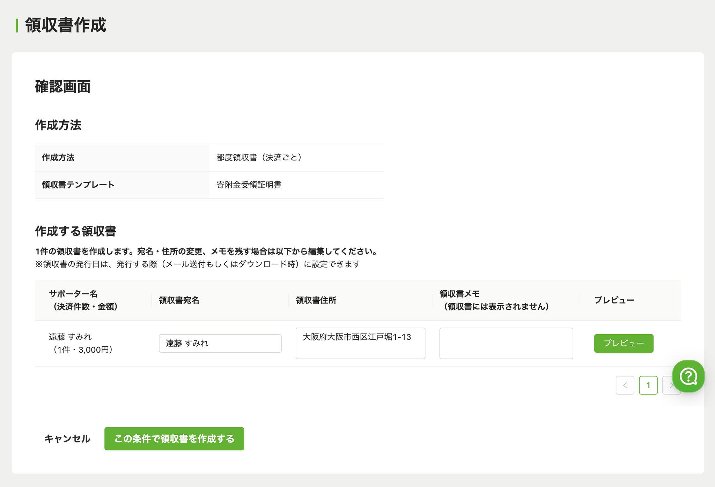
Task: Click 領収書宛名 column header
Action: pos(179,300)
